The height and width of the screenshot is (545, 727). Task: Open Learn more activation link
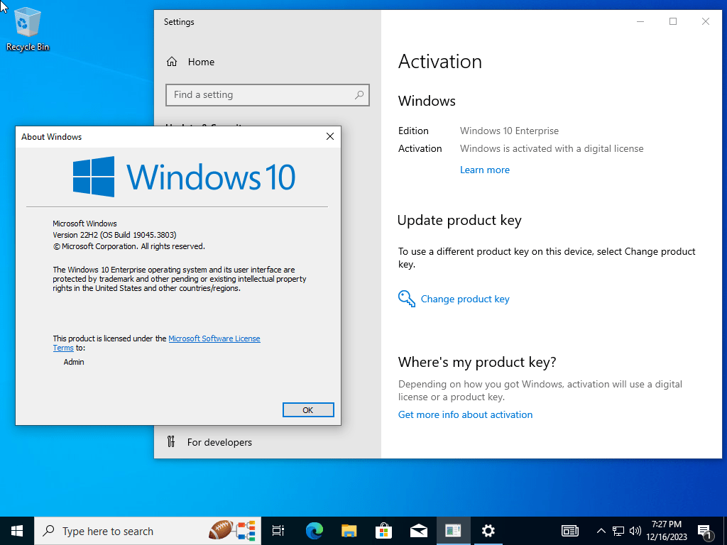[484, 170]
